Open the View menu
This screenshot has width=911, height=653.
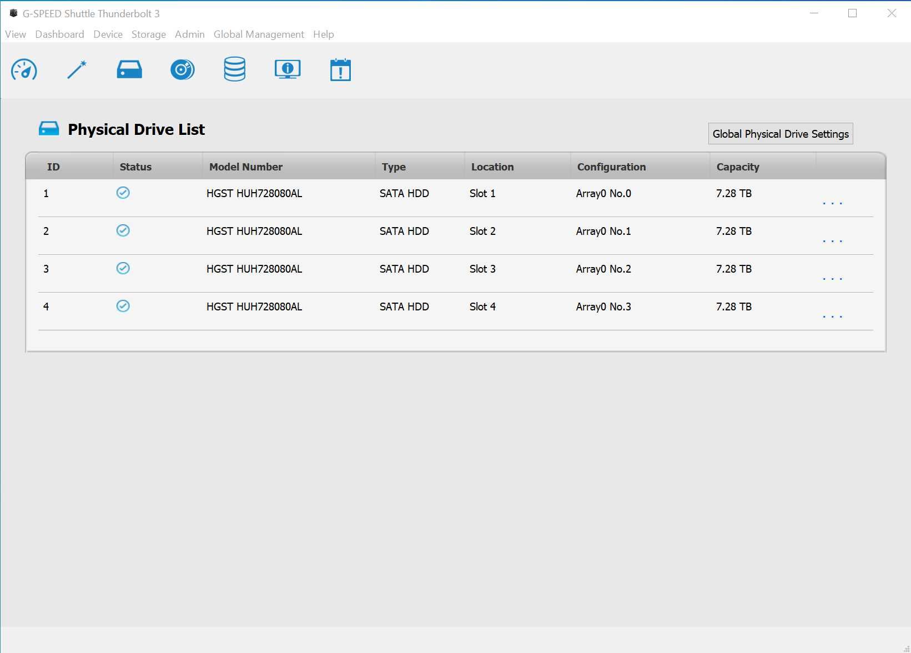pos(16,34)
